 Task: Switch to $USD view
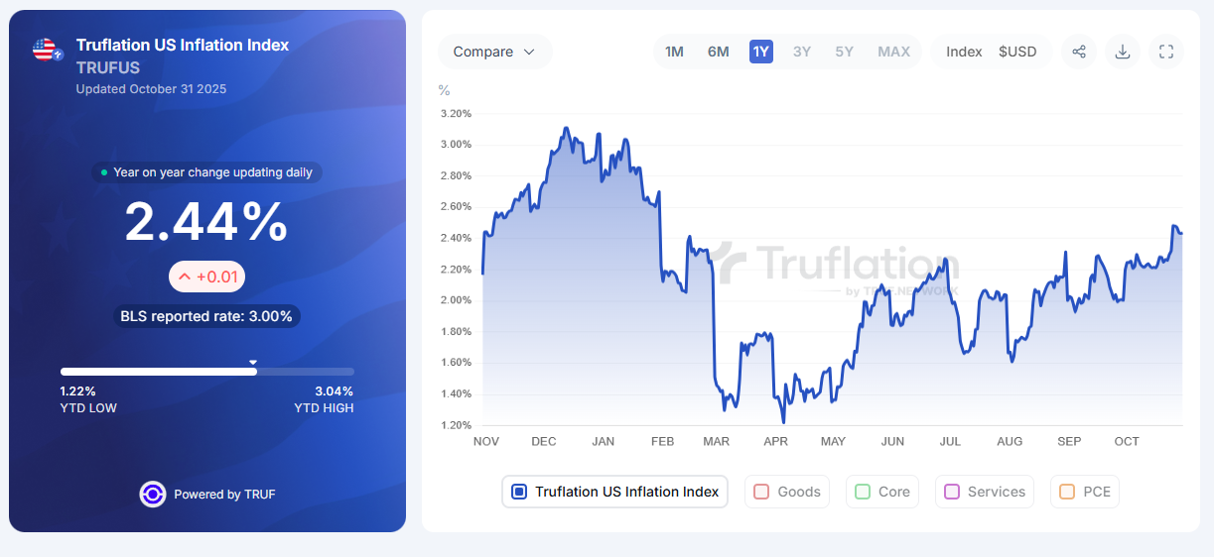1017,52
